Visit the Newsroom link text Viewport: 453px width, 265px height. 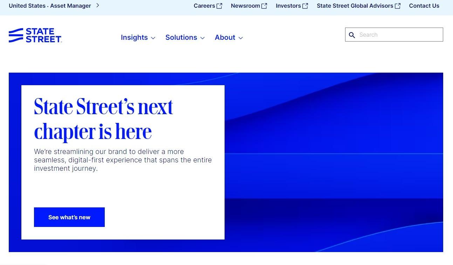tap(245, 6)
